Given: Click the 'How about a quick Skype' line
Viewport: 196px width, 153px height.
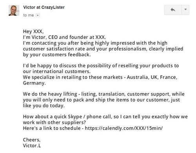Looking at the screenshot, I should (x=105, y=117).
